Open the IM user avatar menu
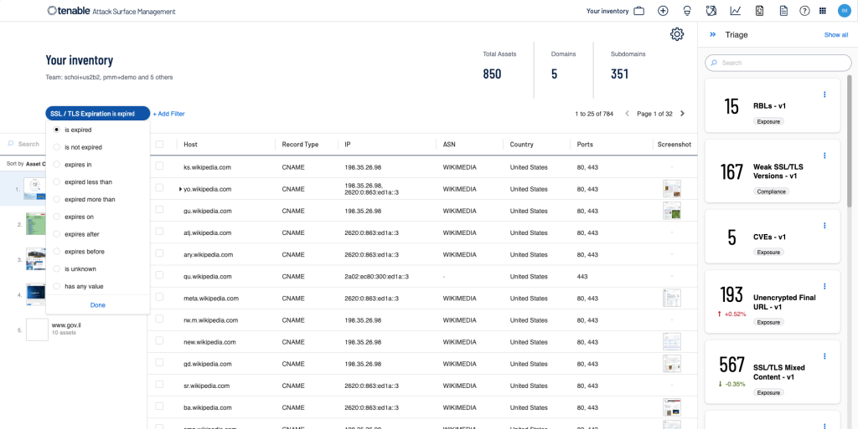This screenshot has height=429, width=858. click(x=843, y=11)
